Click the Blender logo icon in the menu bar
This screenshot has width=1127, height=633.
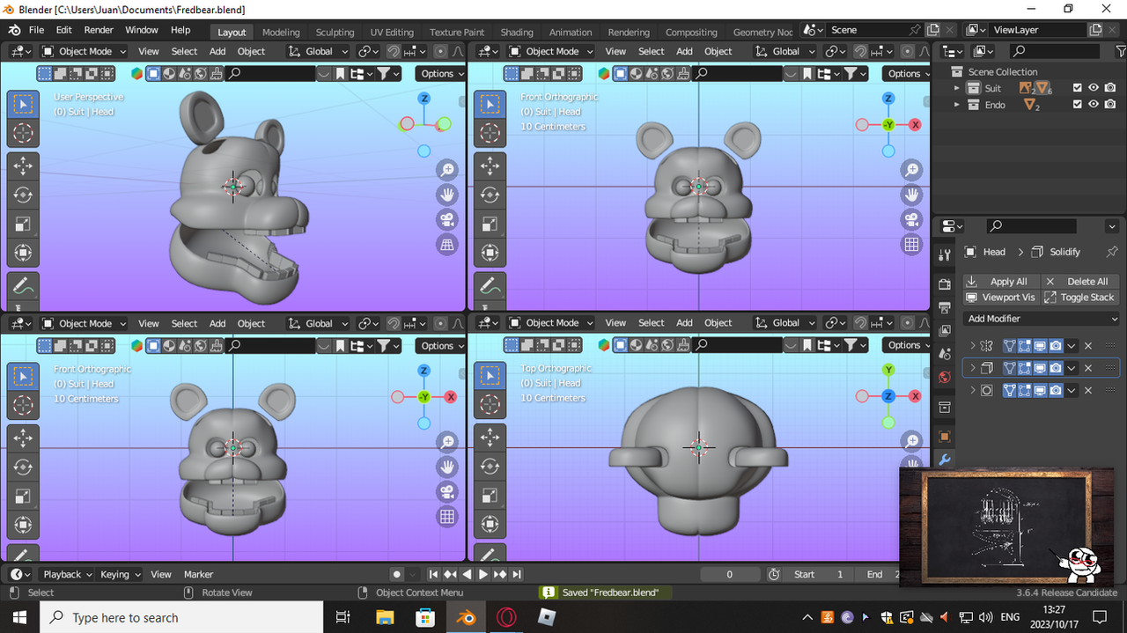click(x=14, y=30)
